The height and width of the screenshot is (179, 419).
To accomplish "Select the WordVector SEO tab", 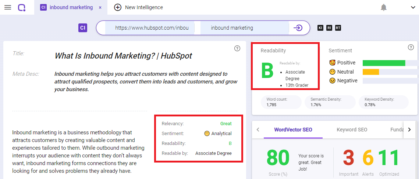I will click(293, 130).
